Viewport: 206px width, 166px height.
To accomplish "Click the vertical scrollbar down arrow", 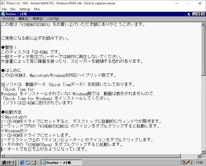I will (x=203, y=152).
